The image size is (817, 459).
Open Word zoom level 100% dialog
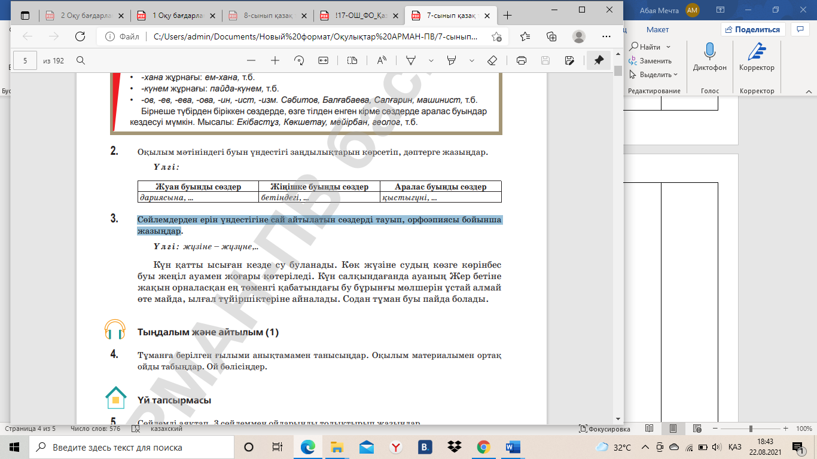(803, 429)
